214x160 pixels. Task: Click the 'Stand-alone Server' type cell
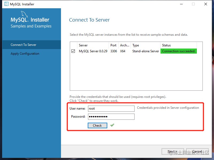146,51
